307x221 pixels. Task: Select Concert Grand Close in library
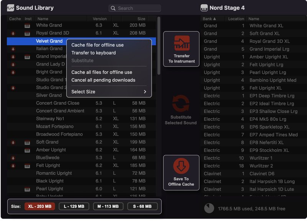point(81,103)
